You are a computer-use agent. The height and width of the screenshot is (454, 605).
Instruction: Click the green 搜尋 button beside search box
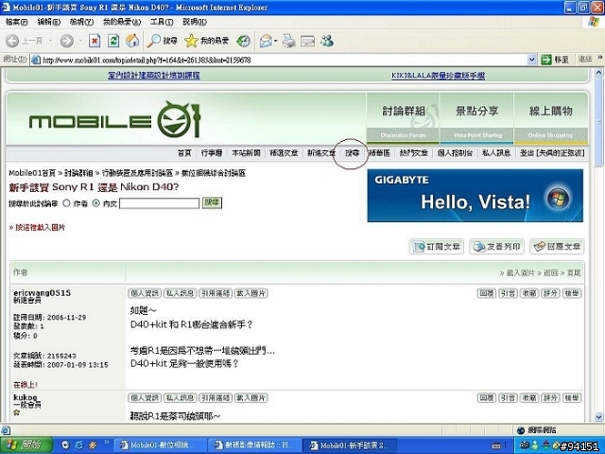click(212, 202)
